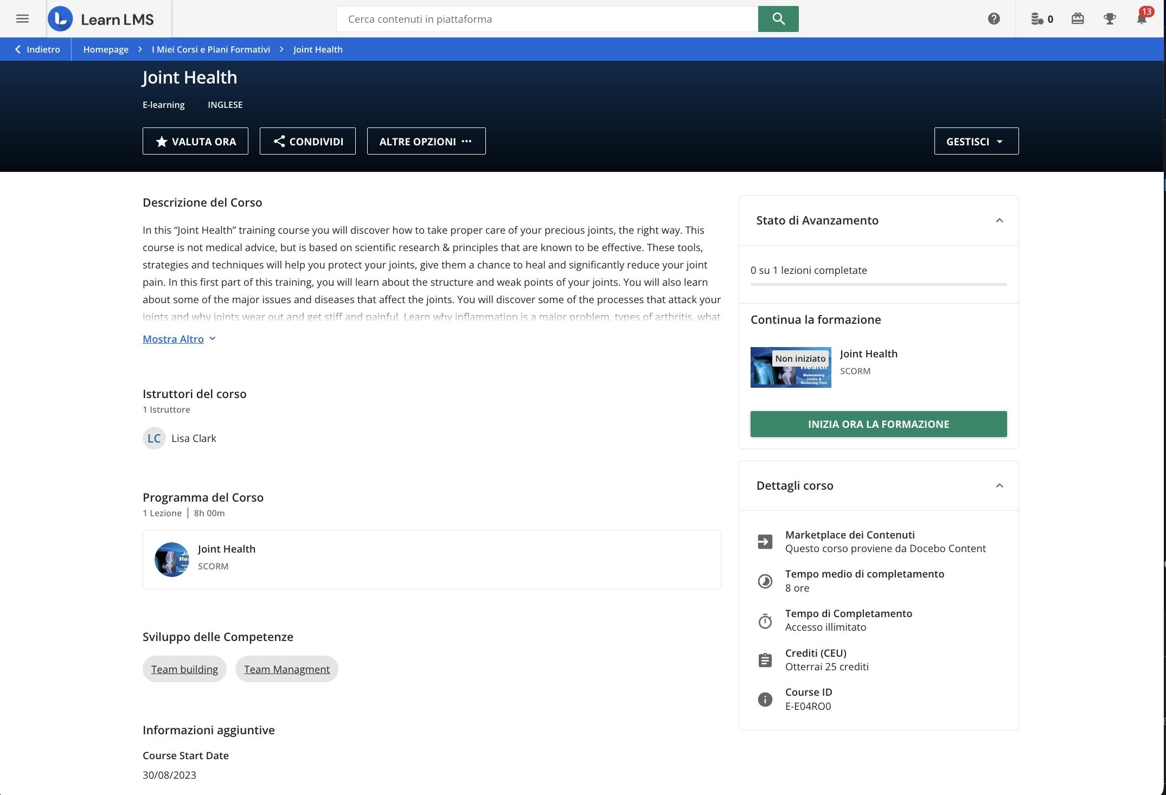The height and width of the screenshot is (795, 1166).
Task: Open I Miei Corsi e Piani Formativi breadcrumb
Action: pyautogui.click(x=210, y=49)
